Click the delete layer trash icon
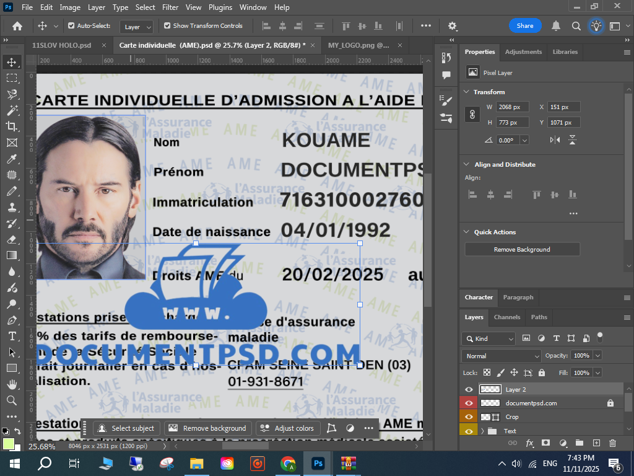Screen dimensions: 634x476 click(x=612, y=443)
